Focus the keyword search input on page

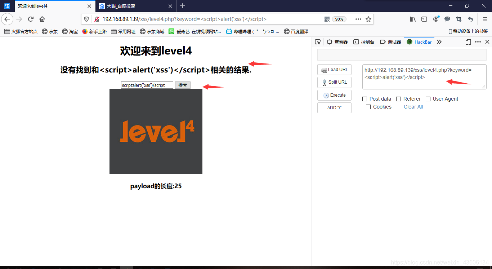pos(147,85)
